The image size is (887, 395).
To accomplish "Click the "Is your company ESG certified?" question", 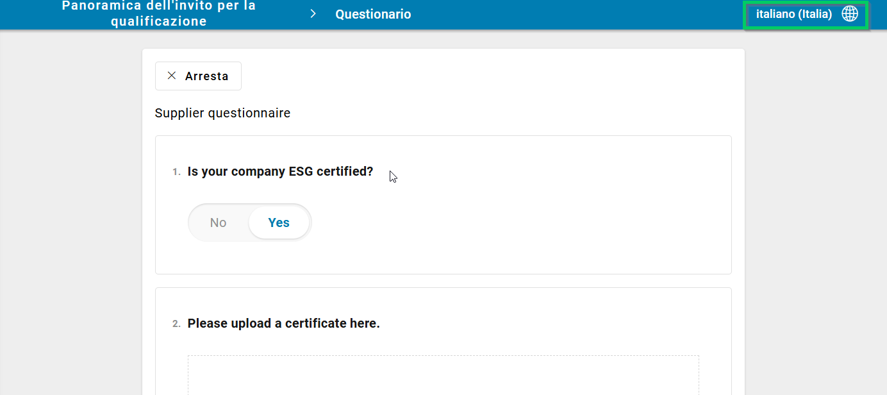I will coord(280,172).
